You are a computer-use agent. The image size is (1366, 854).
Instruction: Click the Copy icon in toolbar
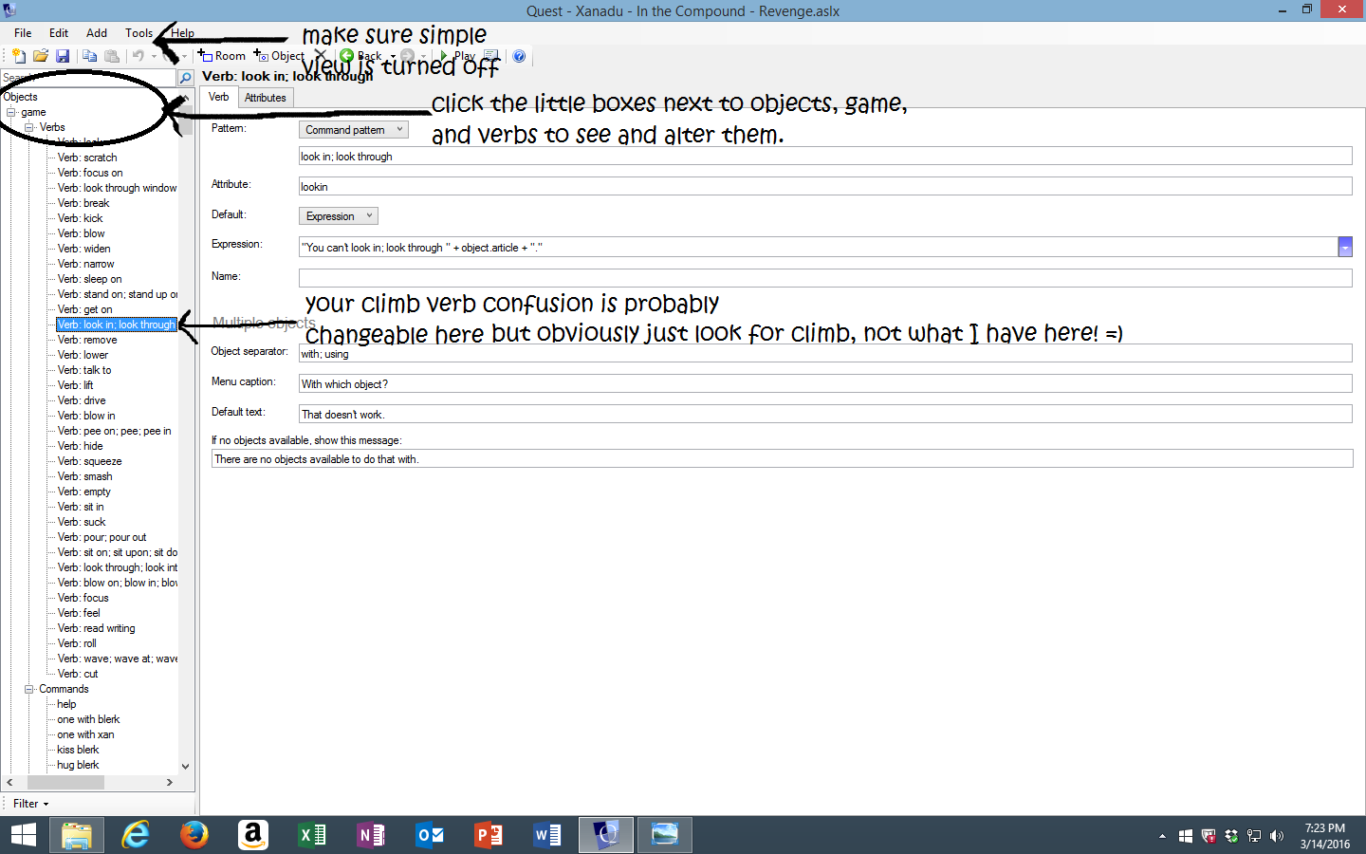pos(89,56)
